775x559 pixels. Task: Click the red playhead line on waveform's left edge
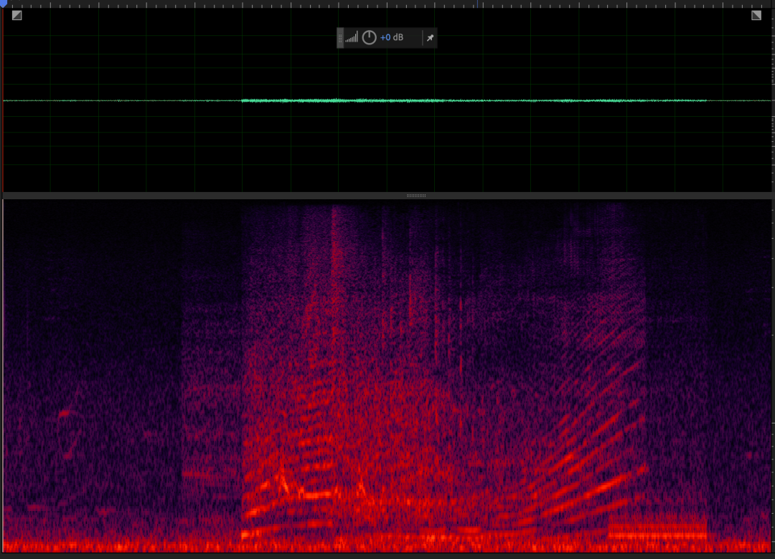[3, 100]
